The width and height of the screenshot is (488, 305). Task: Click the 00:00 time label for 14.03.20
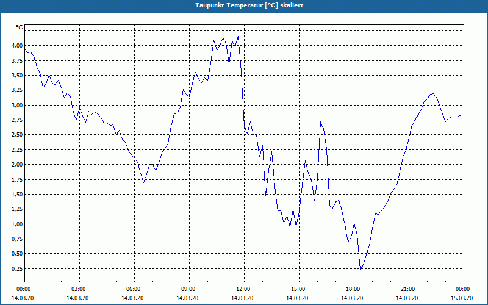coord(23,289)
